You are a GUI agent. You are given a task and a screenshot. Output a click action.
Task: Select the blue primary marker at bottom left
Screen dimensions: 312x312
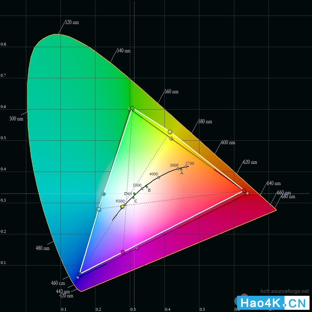click(79, 274)
